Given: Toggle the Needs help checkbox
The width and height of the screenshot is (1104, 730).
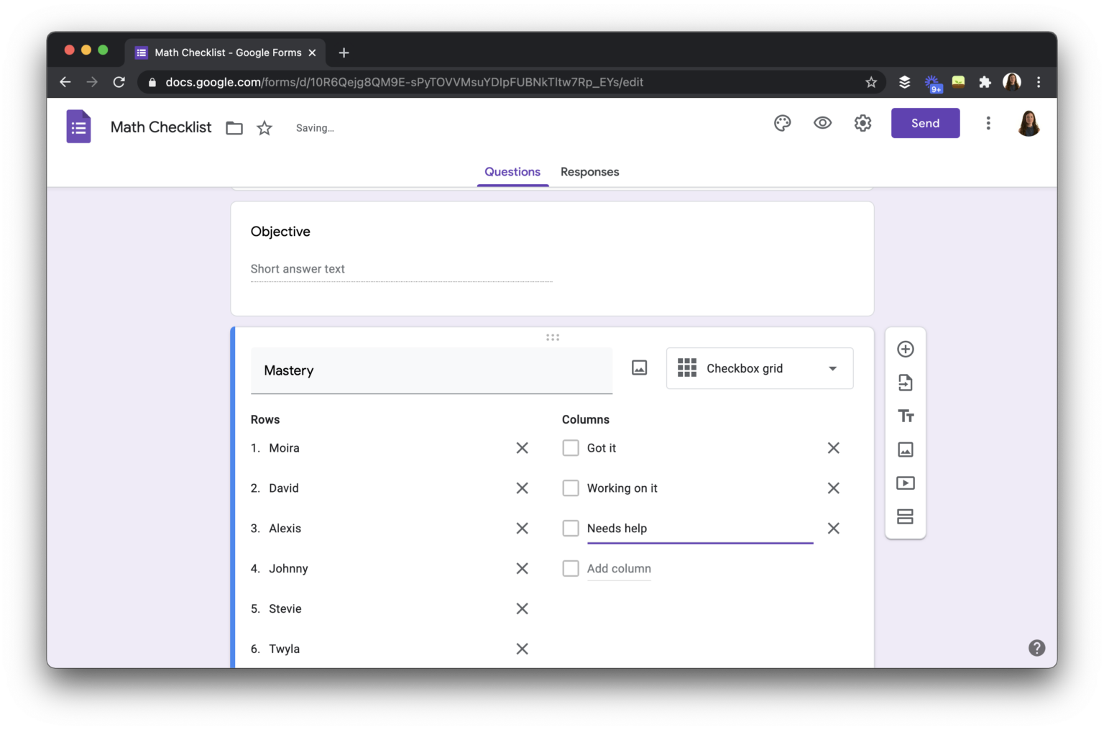Looking at the screenshot, I should (x=571, y=528).
